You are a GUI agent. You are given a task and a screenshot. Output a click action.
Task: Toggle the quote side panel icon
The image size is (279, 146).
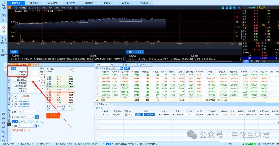coord(239,8)
